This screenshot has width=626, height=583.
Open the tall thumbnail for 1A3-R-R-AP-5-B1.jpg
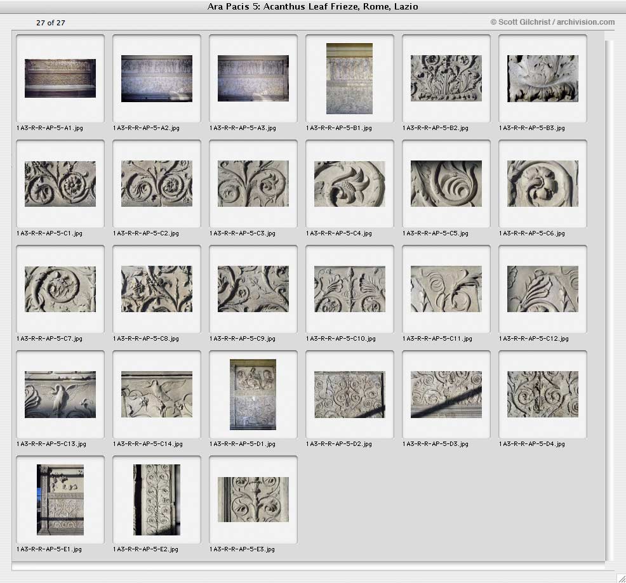[349, 79]
